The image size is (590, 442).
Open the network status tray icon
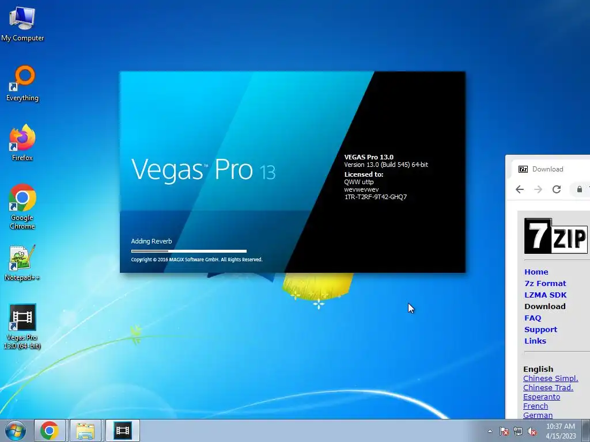(x=518, y=431)
